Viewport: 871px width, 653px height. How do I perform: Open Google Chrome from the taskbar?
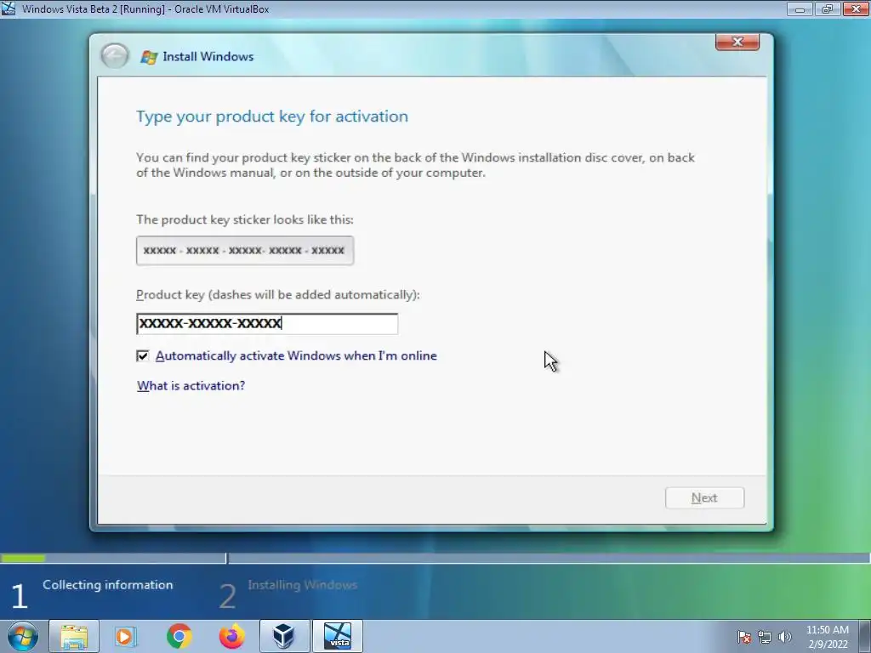pos(179,636)
